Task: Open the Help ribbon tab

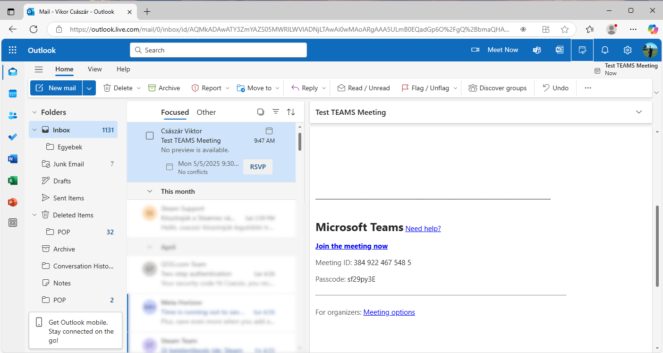Action: 123,69
